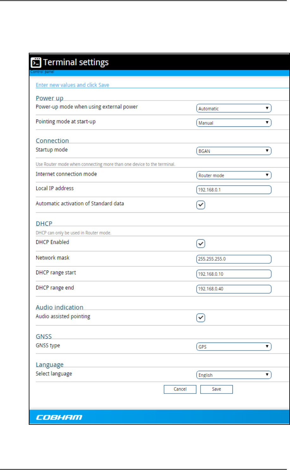
Task: Open the Select language English dropdown
Action: pyautogui.click(x=234, y=375)
